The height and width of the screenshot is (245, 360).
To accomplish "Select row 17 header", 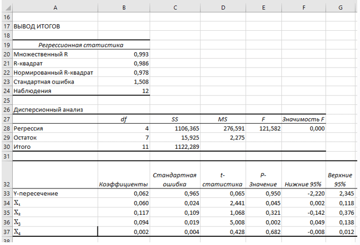I will [x=7, y=26].
